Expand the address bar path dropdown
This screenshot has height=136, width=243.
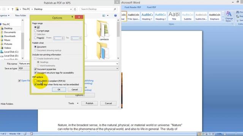tap(71, 9)
